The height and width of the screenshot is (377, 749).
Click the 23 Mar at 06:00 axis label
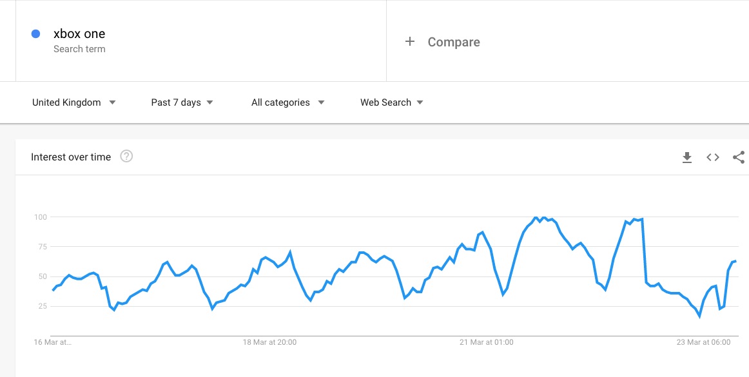tap(703, 342)
